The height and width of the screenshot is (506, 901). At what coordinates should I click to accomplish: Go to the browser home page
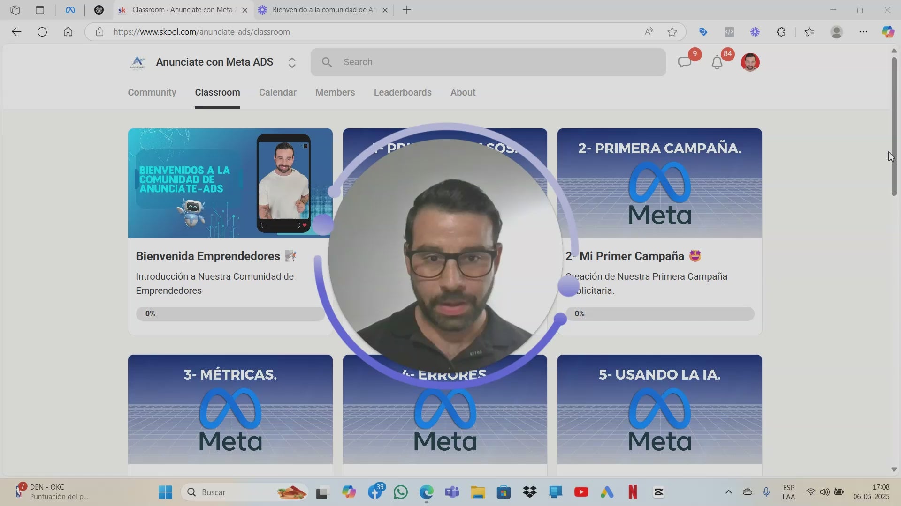click(x=68, y=32)
